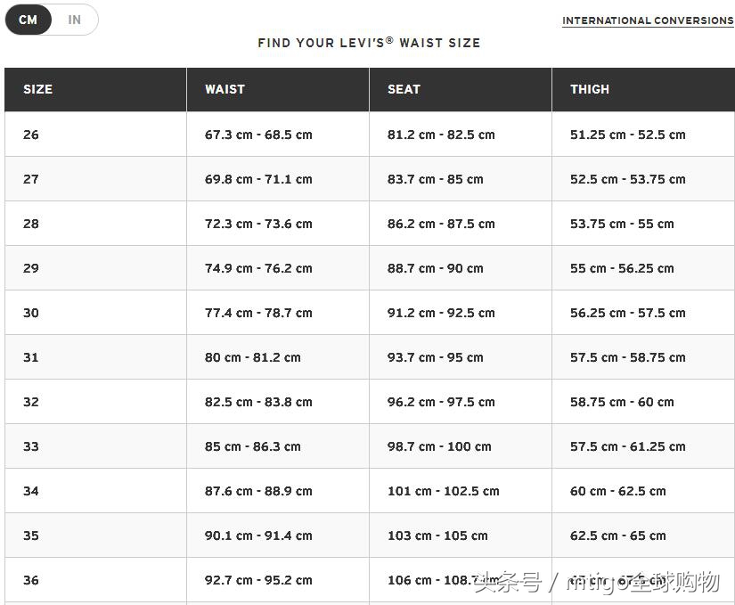Click seat value 101 cm - 102.5 cm
Screen dimensions: 735x605
[443, 491]
